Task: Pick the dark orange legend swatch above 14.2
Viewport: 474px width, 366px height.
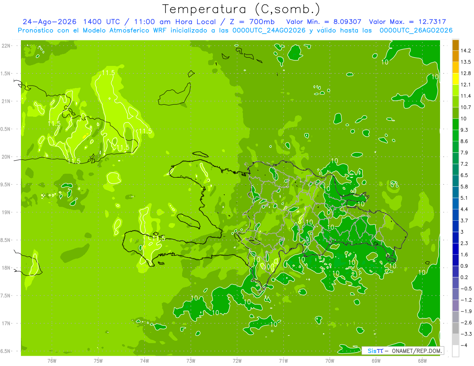Action: point(455,45)
